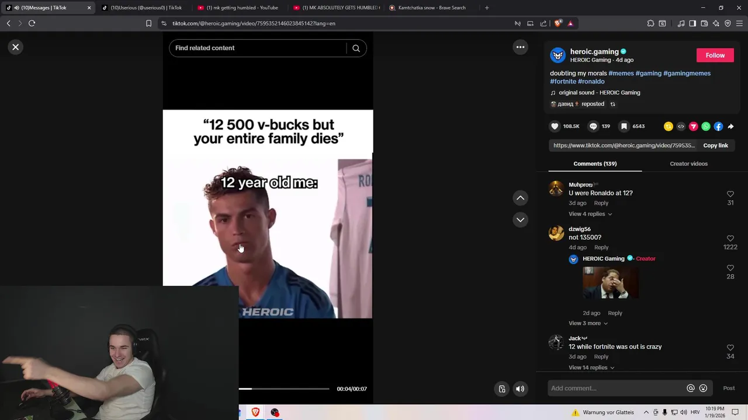The height and width of the screenshot is (420, 748).
Task: Open the #memes hashtag link
Action: (621, 73)
